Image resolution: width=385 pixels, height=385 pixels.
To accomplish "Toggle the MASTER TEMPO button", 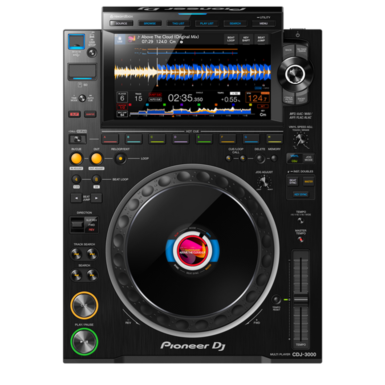I will click(x=301, y=240).
